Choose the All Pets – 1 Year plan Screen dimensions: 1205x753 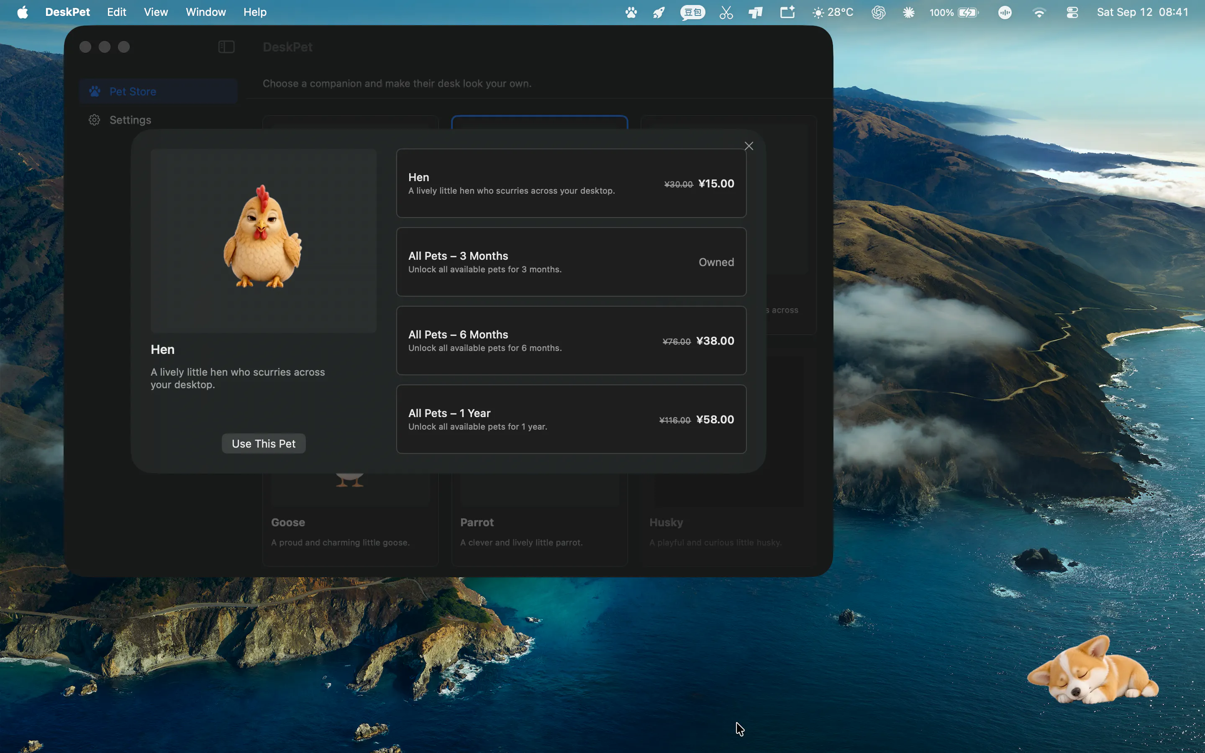pyautogui.click(x=571, y=419)
